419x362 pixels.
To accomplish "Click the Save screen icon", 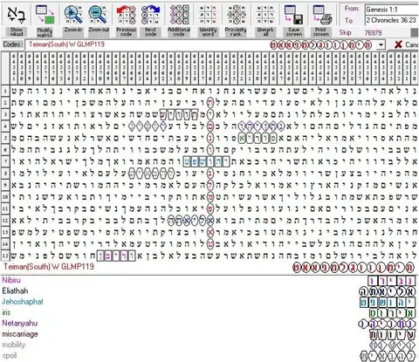I will coord(293,15).
